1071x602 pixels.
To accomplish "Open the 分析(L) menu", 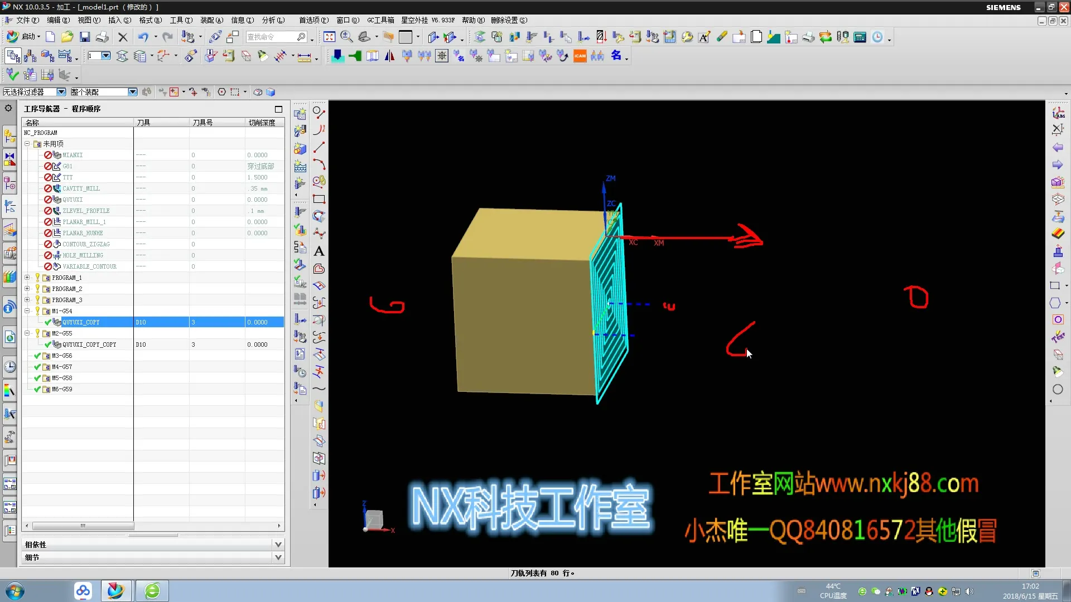I will (x=273, y=20).
